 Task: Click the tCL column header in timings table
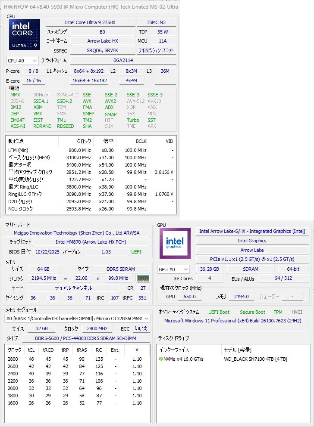pos(31,350)
